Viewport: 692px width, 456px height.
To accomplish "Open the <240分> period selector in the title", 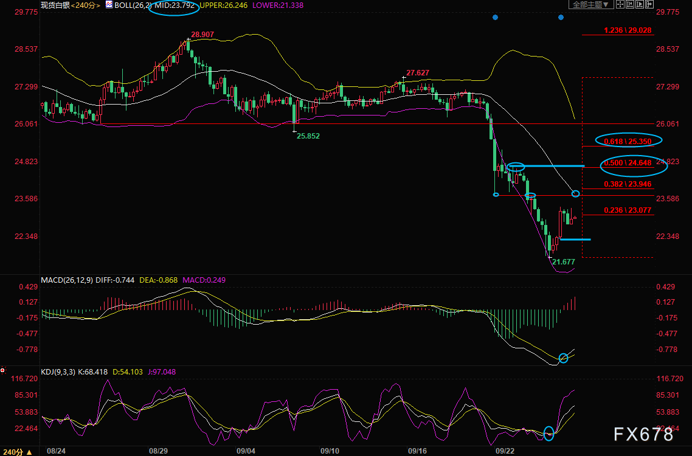I will [85, 5].
